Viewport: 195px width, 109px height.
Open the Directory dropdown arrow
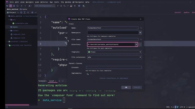coord(136,45)
